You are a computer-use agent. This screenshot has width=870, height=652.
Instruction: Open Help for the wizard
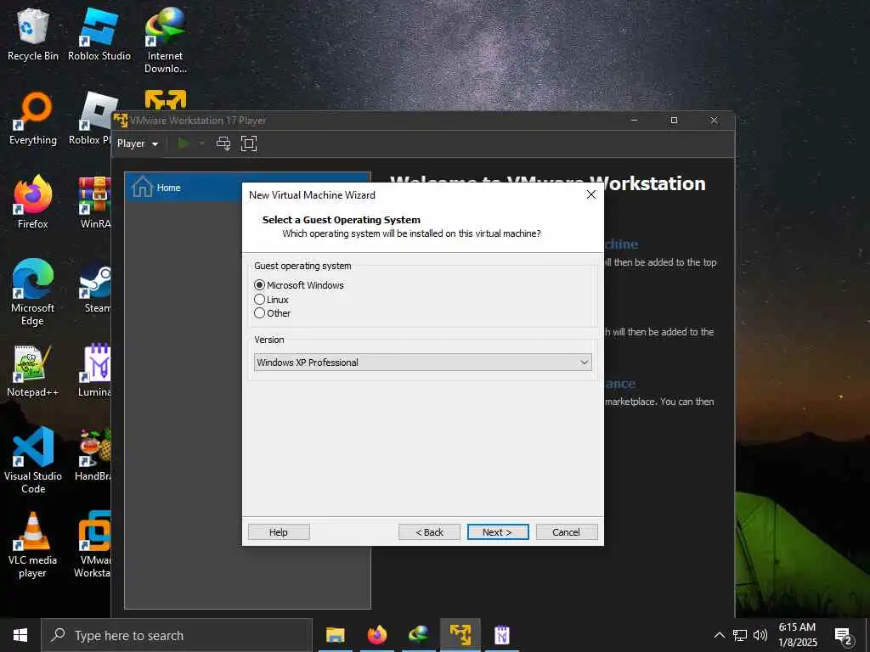pos(279,532)
